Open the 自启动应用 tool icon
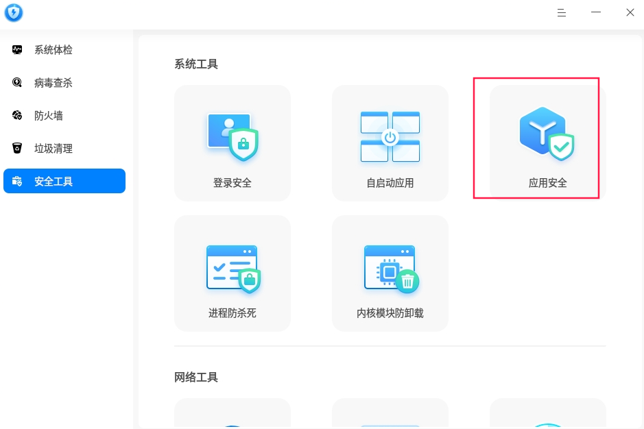 click(x=390, y=136)
